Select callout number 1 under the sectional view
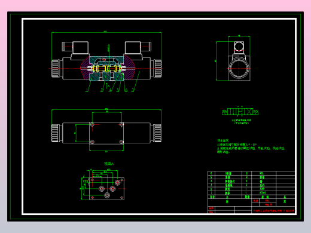This screenshot has height=233, width=311. (87, 90)
